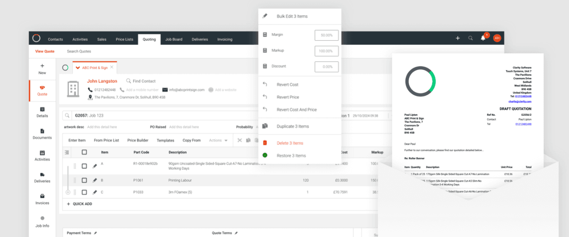The width and height of the screenshot is (569, 237).
Task: Open Job Info in the left sidebar
Action: (x=42, y=222)
